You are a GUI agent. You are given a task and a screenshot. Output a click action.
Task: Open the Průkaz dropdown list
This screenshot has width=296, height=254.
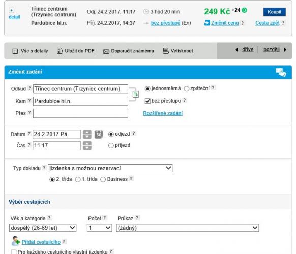[x=188, y=228]
